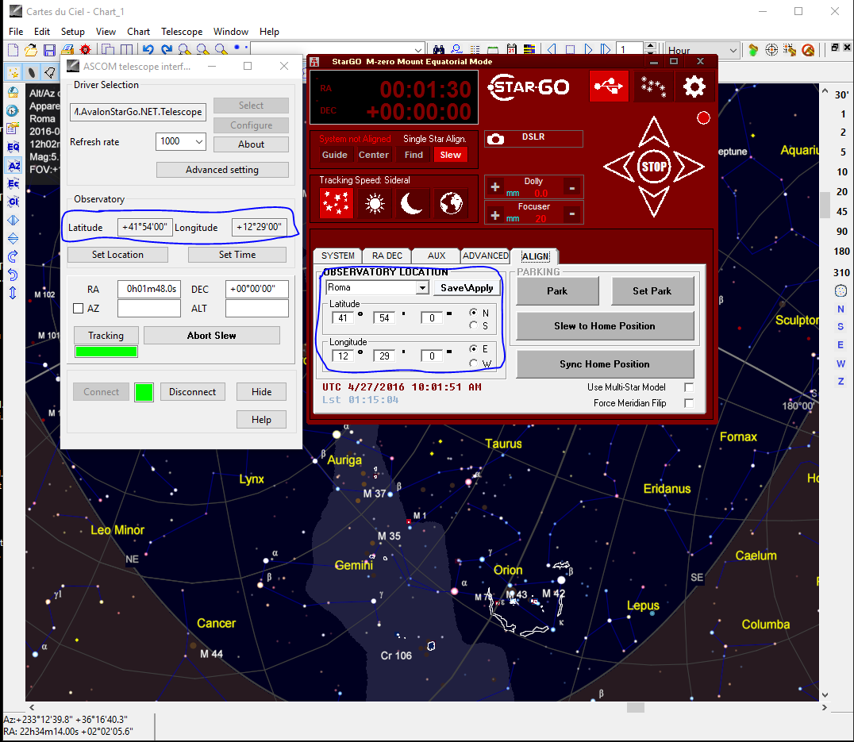Click the chart horizontal scrollbar thumb

pyautogui.click(x=636, y=708)
